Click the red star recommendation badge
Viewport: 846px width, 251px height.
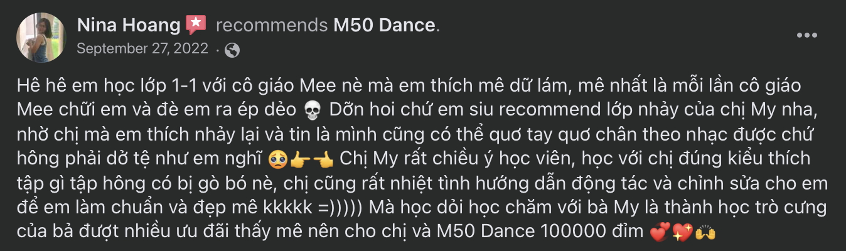coord(196,26)
